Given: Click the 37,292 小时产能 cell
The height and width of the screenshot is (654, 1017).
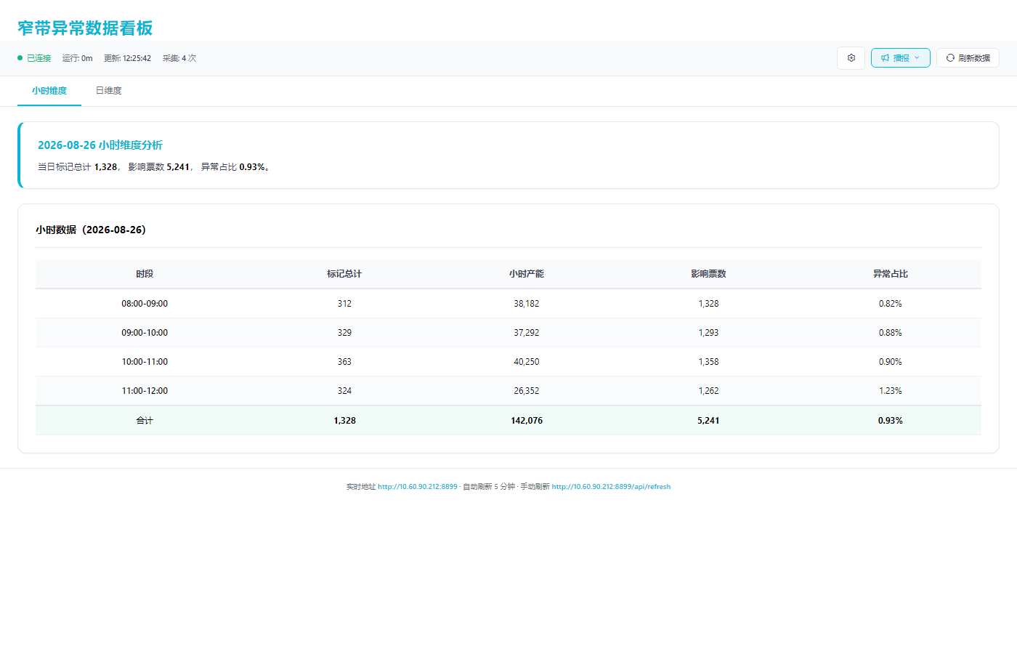Looking at the screenshot, I should coord(527,333).
